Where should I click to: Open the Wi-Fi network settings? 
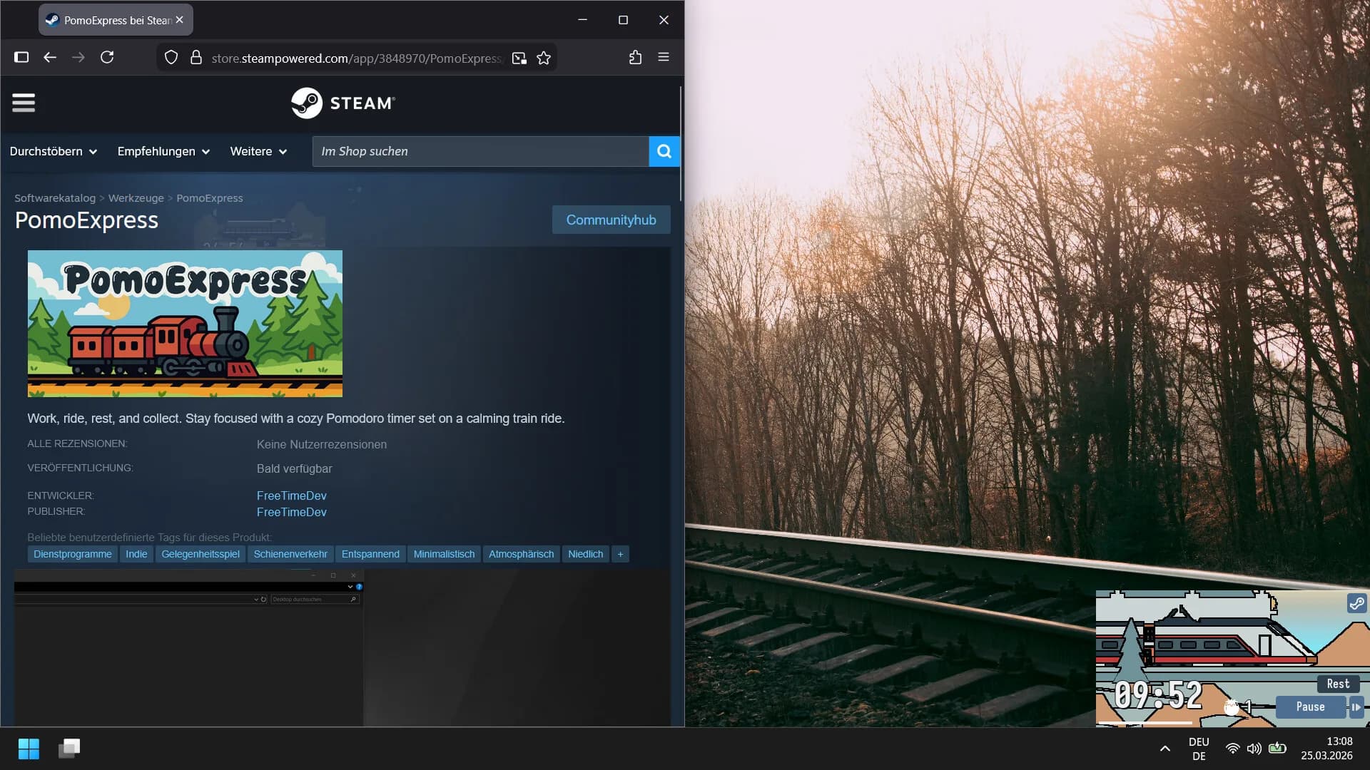click(1233, 749)
